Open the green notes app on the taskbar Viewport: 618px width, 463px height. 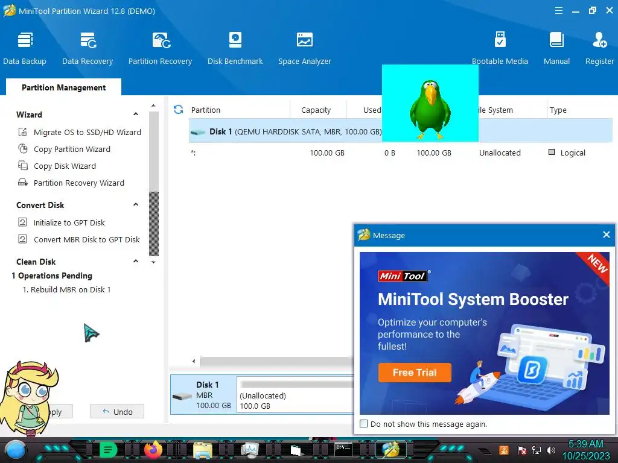[109, 450]
